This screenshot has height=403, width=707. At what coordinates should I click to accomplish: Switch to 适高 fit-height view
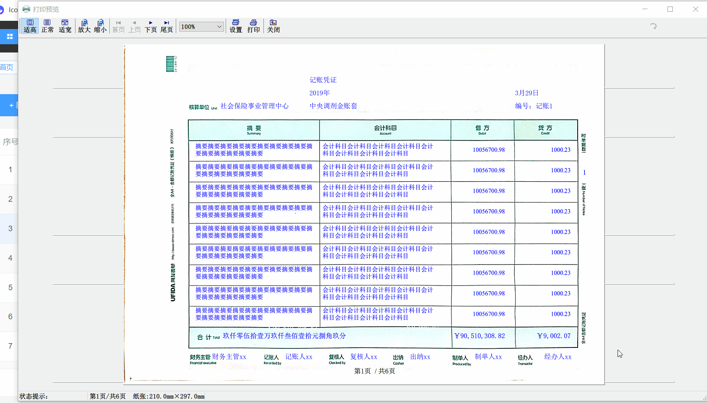pos(29,26)
